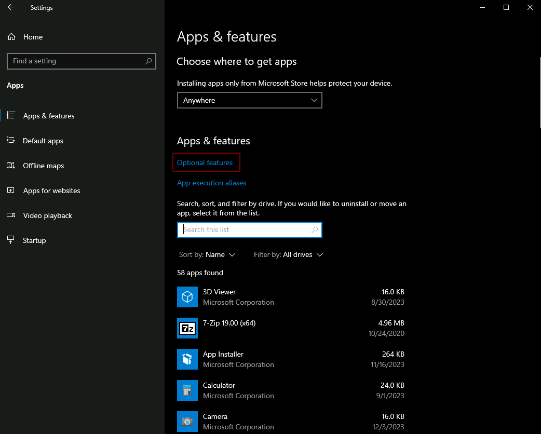Image resolution: width=541 pixels, height=434 pixels.
Task: Click the 264 KB size of App Installer
Action: pyautogui.click(x=393, y=354)
